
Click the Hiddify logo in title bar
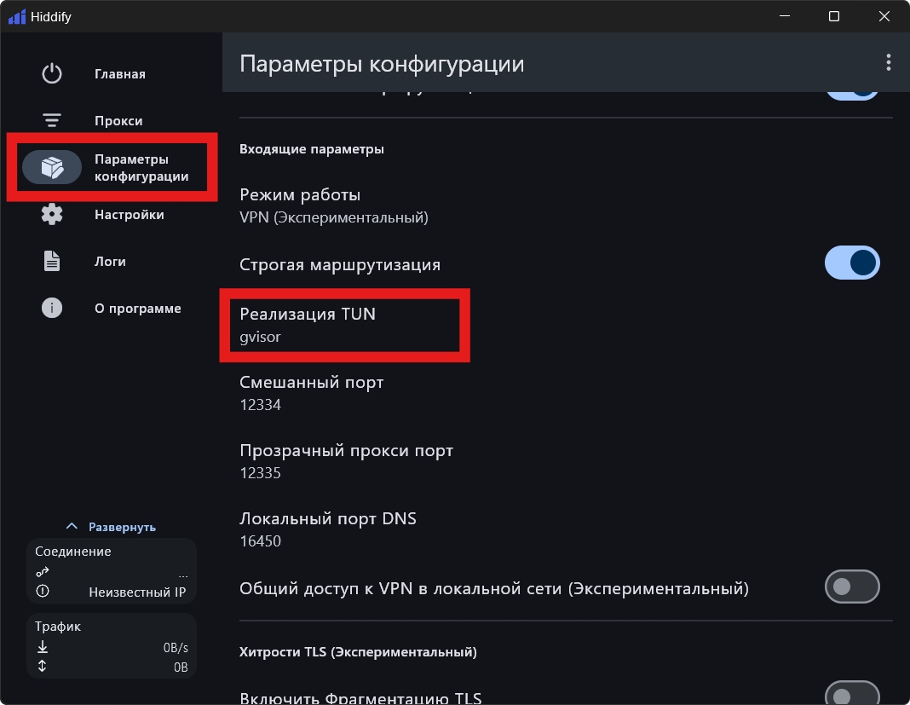point(16,16)
